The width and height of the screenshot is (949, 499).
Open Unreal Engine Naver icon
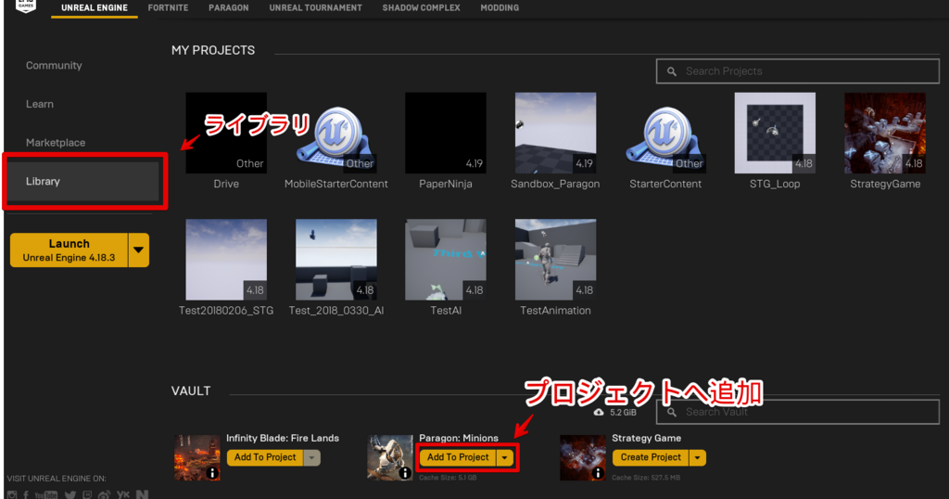[x=142, y=494]
